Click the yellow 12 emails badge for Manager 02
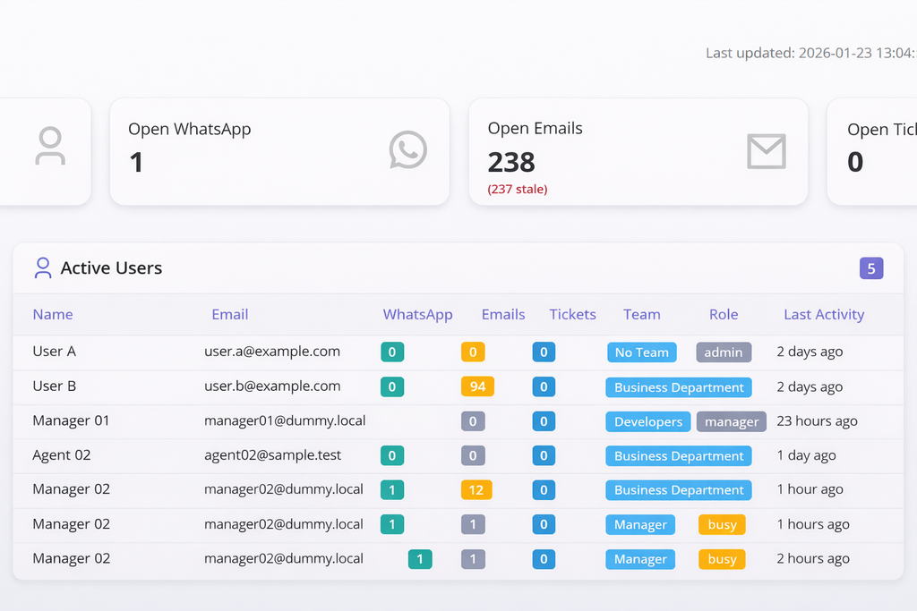The height and width of the screenshot is (611, 917). 473,489
